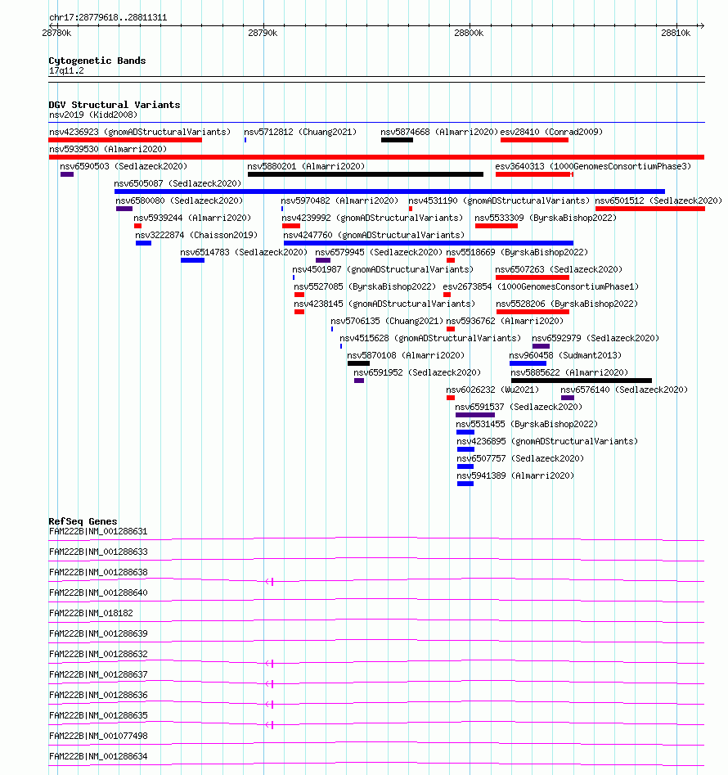Screen dimensions: 728x775
Task: Open nsv5533309 (ByrskaBishop2022) label
Action: (x=546, y=218)
